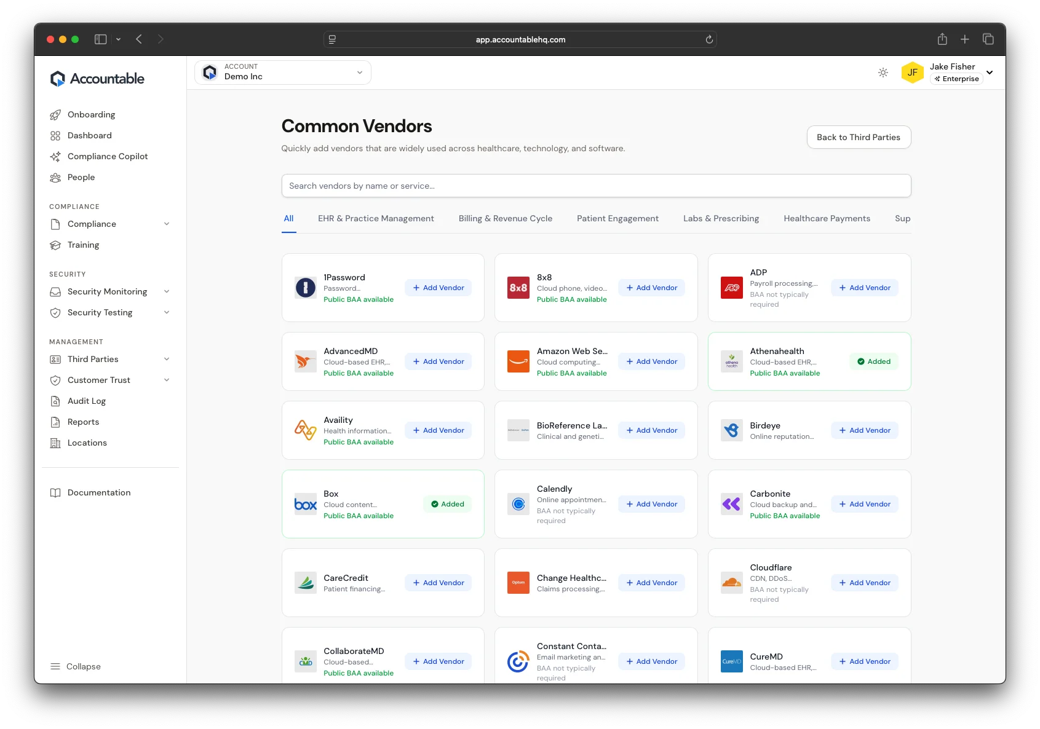Click the JF user avatar

(x=913, y=73)
